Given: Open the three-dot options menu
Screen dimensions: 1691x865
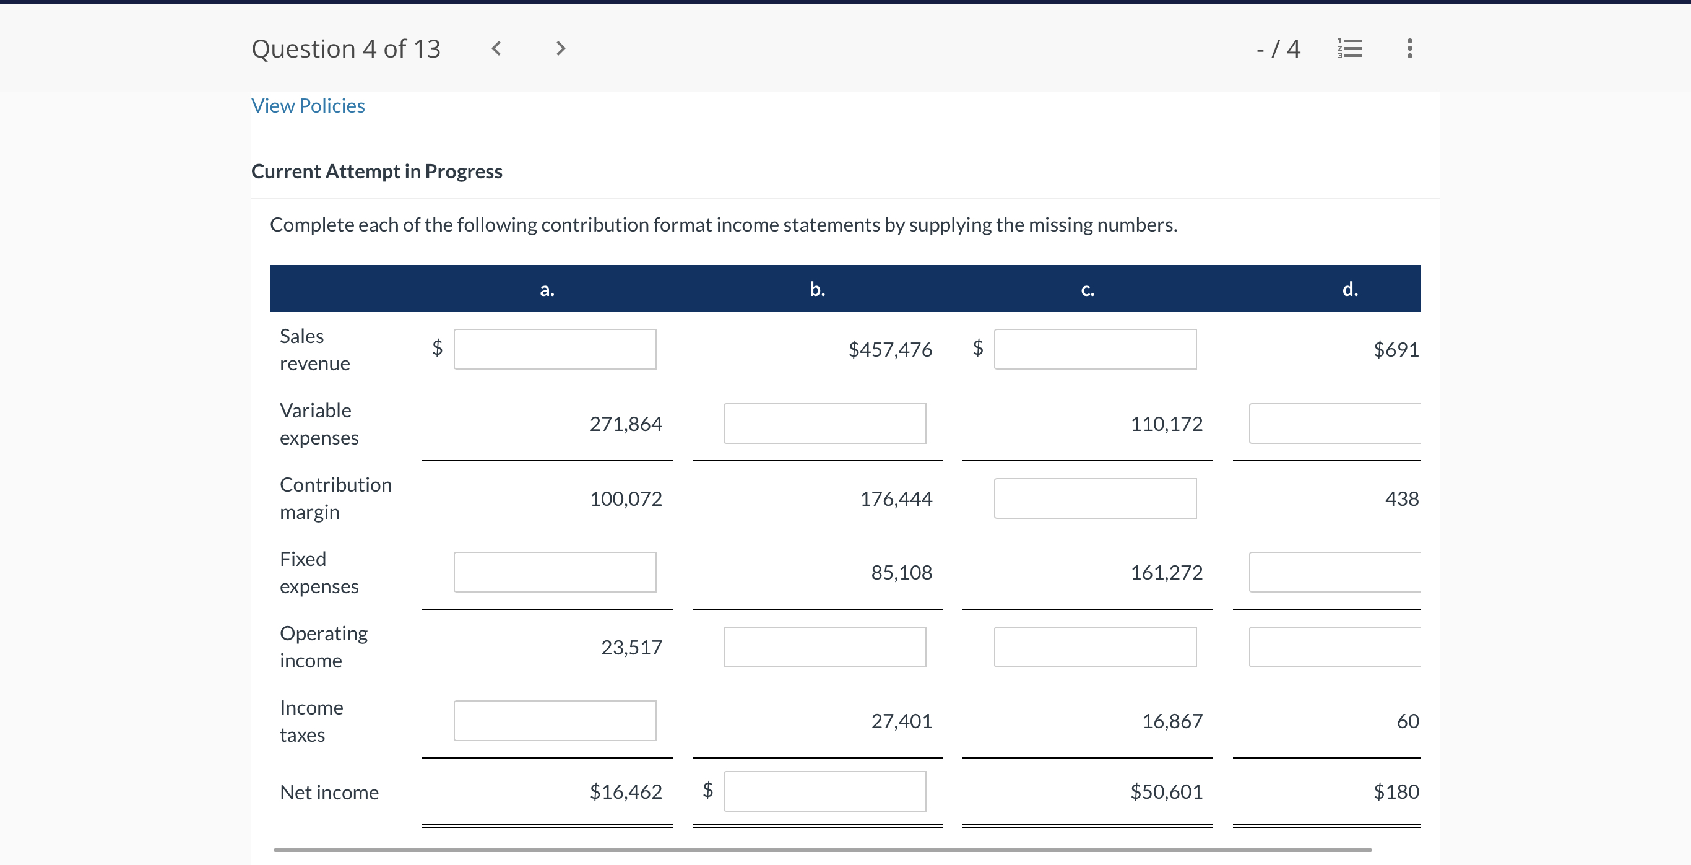Looking at the screenshot, I should tap(1409, 48).
